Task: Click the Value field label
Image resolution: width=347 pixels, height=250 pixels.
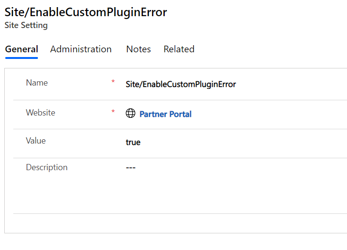Action: pyautogui.click(x=36, y=141)
